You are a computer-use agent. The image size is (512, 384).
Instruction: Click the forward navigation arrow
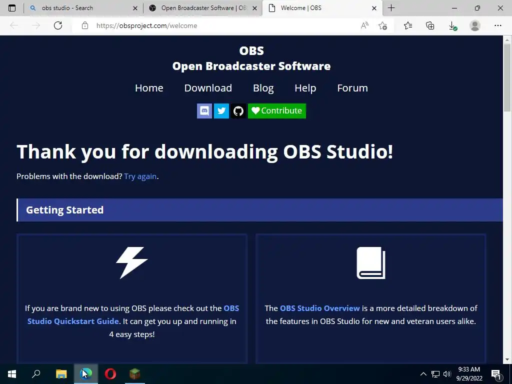36,25
